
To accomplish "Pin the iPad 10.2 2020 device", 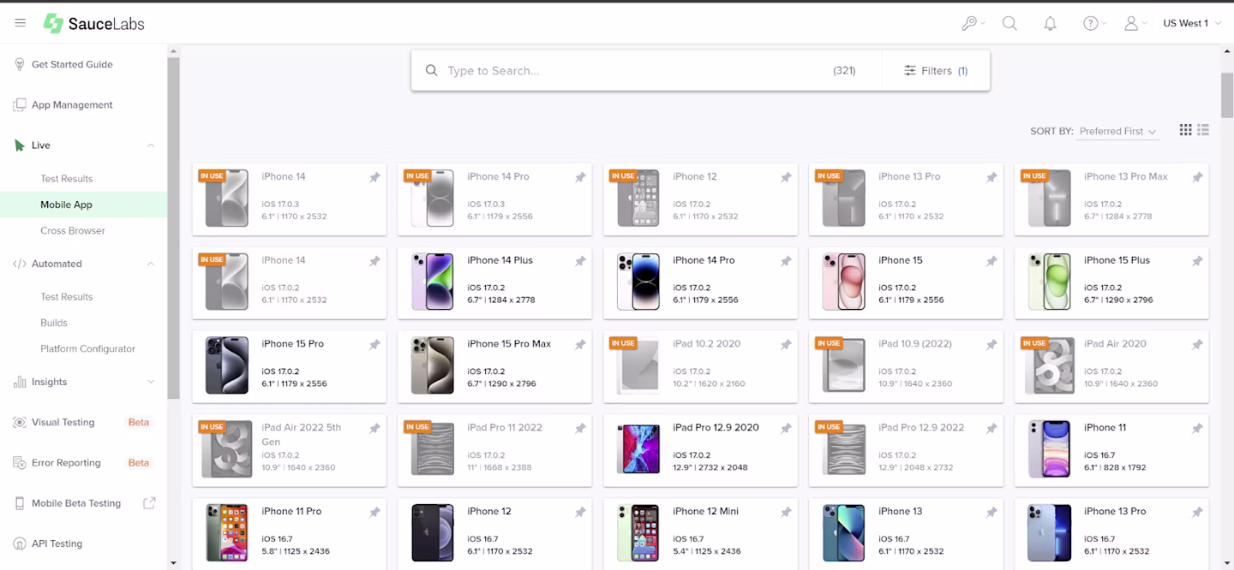I will pos(786,345).
